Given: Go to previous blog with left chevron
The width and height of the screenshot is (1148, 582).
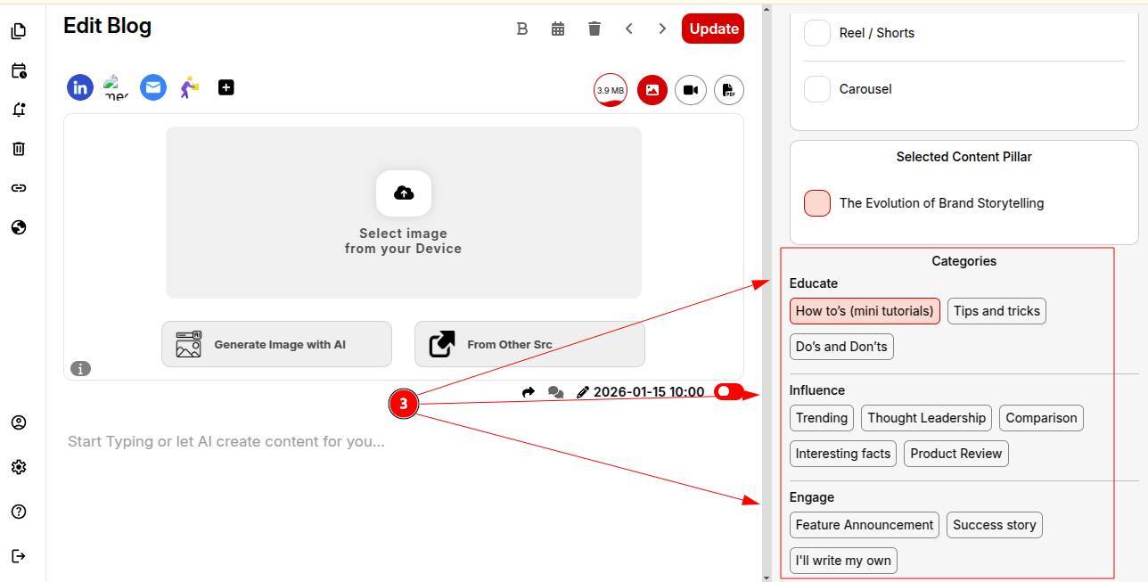Looking at the screenshot, I should pyautogui.click(x=629, y=29).
